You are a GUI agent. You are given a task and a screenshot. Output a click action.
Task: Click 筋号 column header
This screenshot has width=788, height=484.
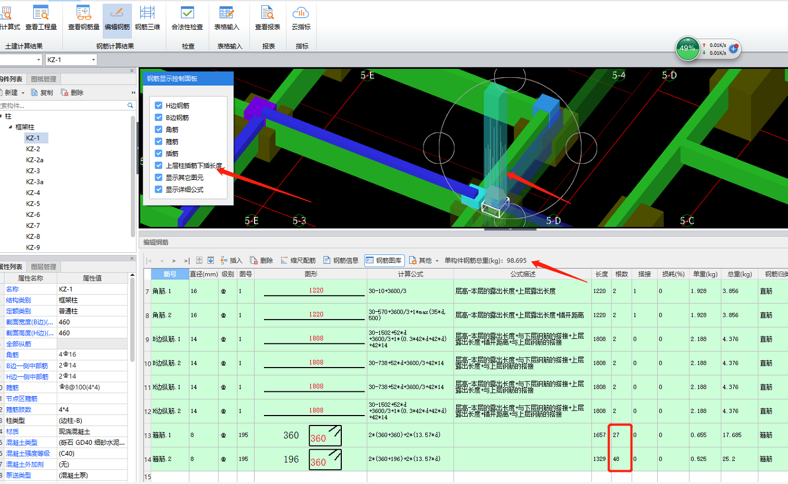click(x=170, y=274)
